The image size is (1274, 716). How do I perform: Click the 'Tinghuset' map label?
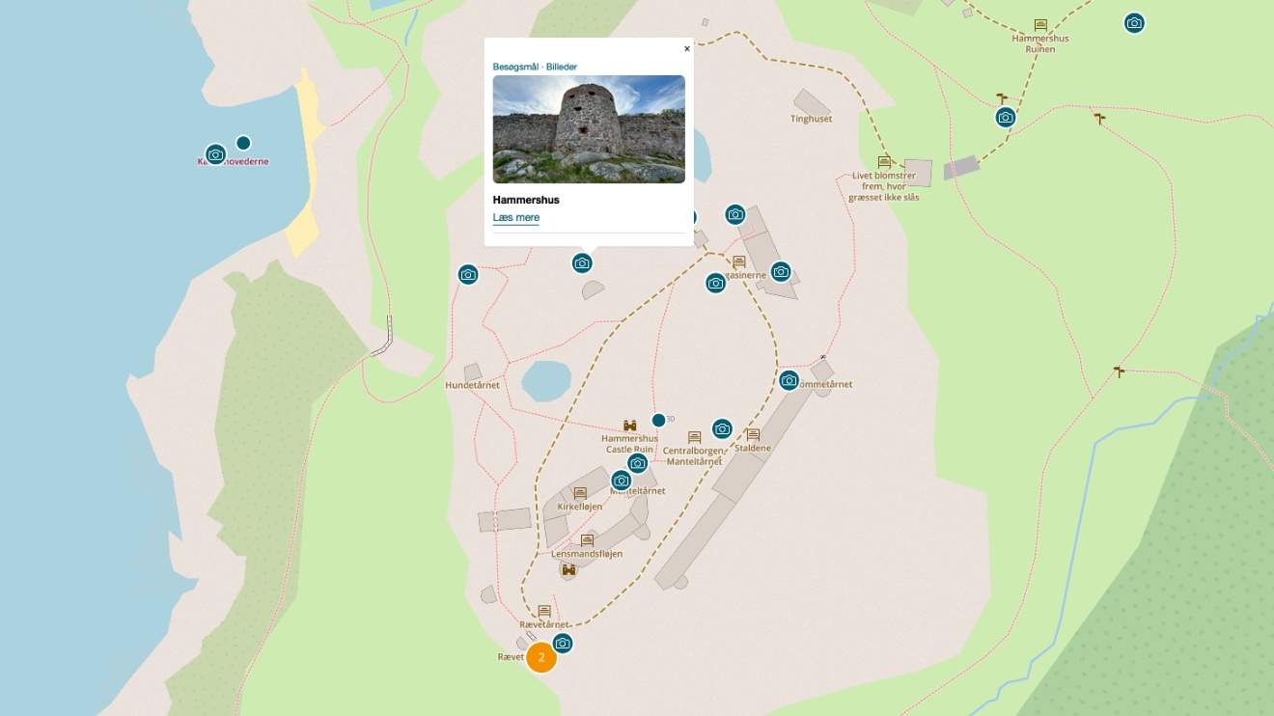pyautogui.click(x=811, y=119)
